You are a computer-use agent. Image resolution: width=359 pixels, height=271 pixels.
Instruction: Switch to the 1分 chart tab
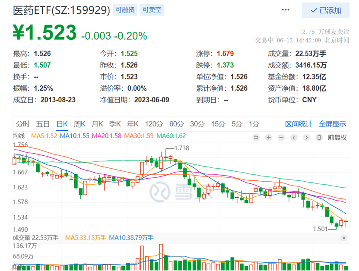pos(254,124)
